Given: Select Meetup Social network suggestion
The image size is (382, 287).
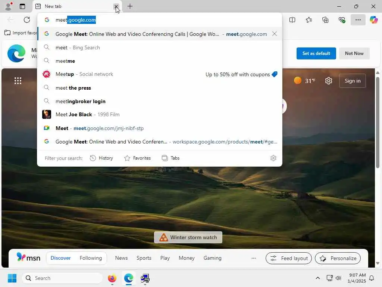Looking at the screenshot, I should (160, 74).
